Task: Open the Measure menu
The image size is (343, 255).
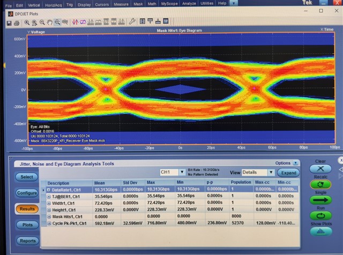Action: [x=121, y=4]
